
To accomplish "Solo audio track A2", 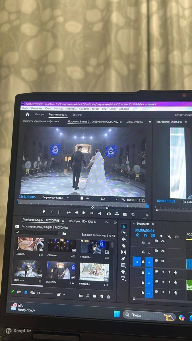I will tap(169, 282).
